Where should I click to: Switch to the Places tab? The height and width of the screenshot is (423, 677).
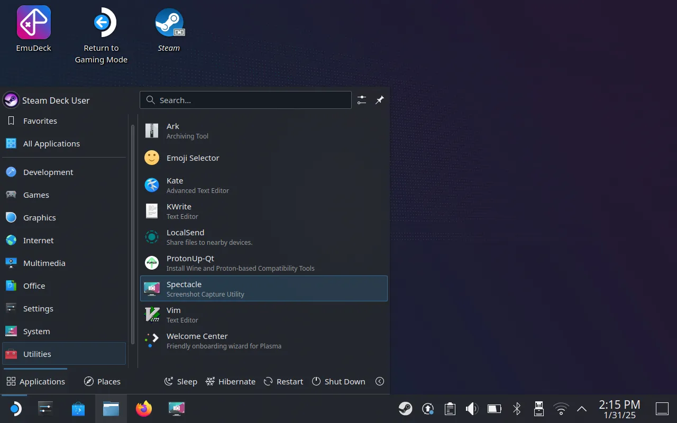pos(103,381)
